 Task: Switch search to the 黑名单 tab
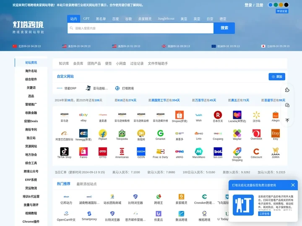tap(101, 19)
